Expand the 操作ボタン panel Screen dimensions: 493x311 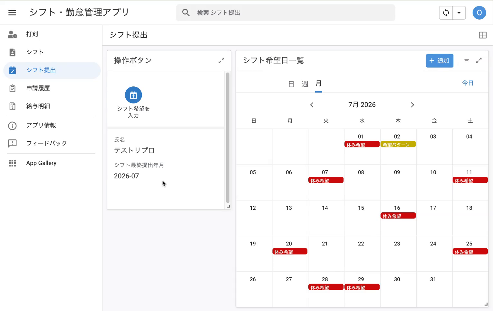tap(221, 60)
